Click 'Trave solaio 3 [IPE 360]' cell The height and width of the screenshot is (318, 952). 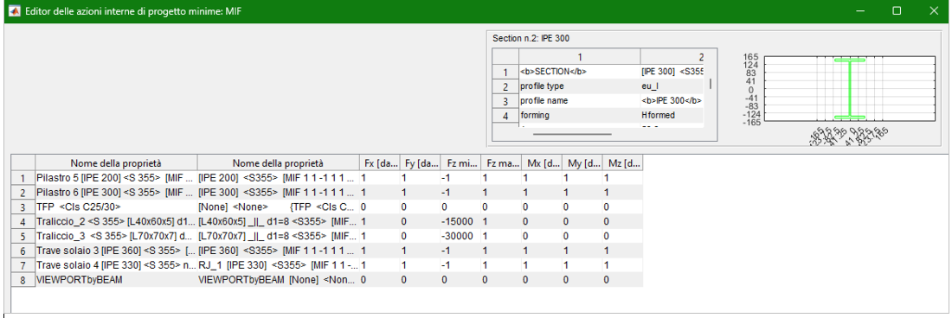coord(116,251)
